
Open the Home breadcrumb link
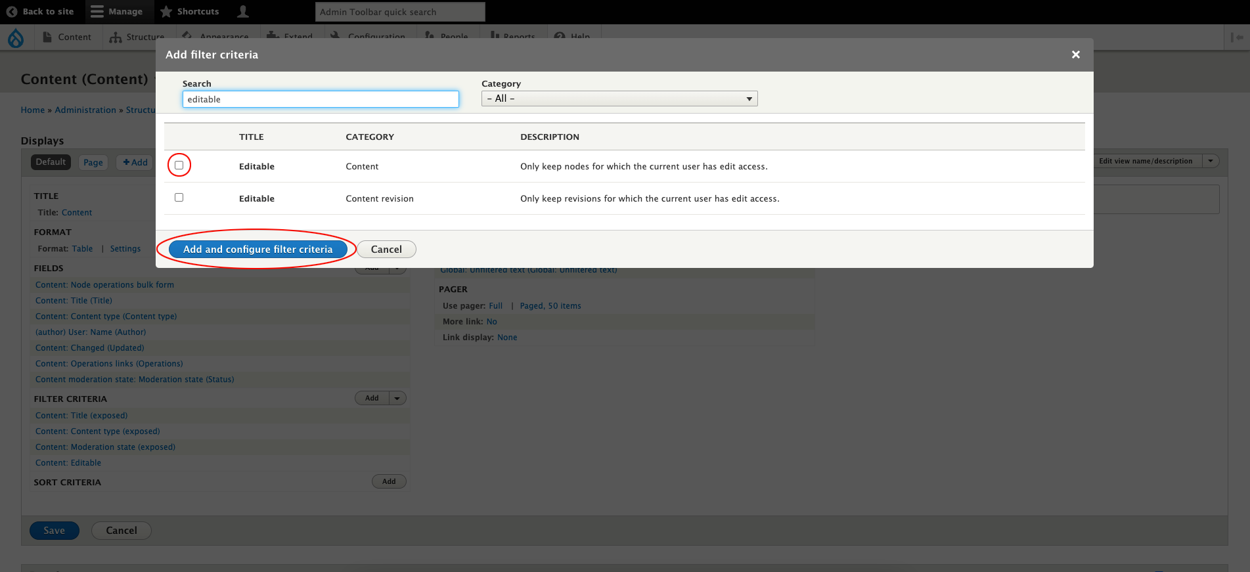(33, 110)
